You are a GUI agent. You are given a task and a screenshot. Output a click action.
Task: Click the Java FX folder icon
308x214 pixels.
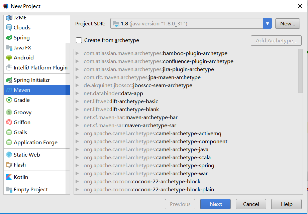9,48
